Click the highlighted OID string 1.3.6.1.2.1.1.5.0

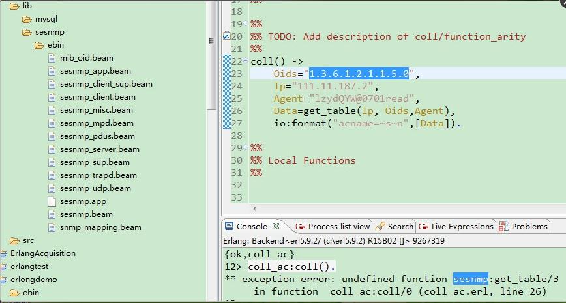(x=359, y=74)
